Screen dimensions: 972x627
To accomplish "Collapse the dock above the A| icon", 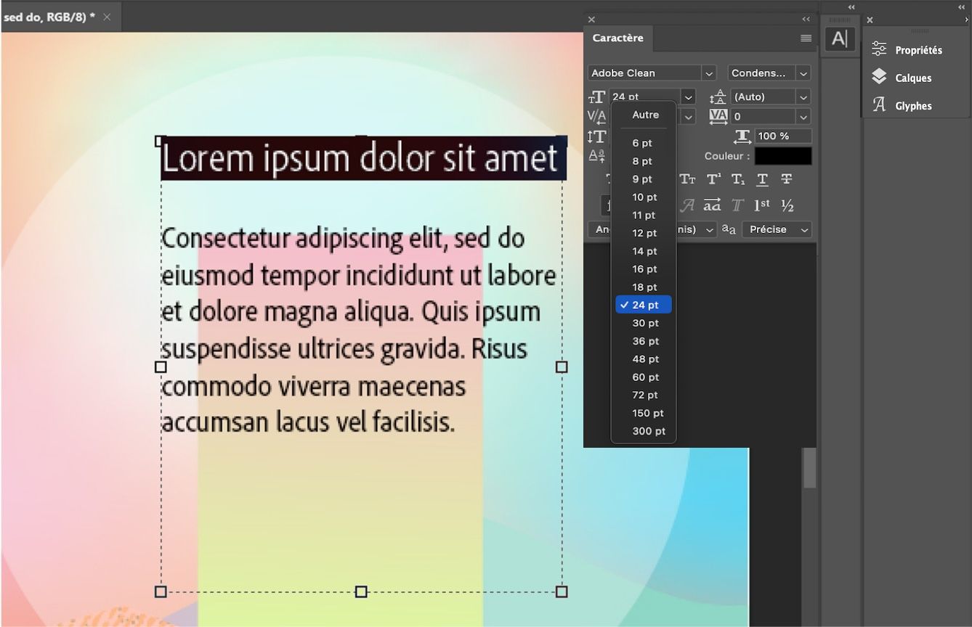I will point(851,7).
